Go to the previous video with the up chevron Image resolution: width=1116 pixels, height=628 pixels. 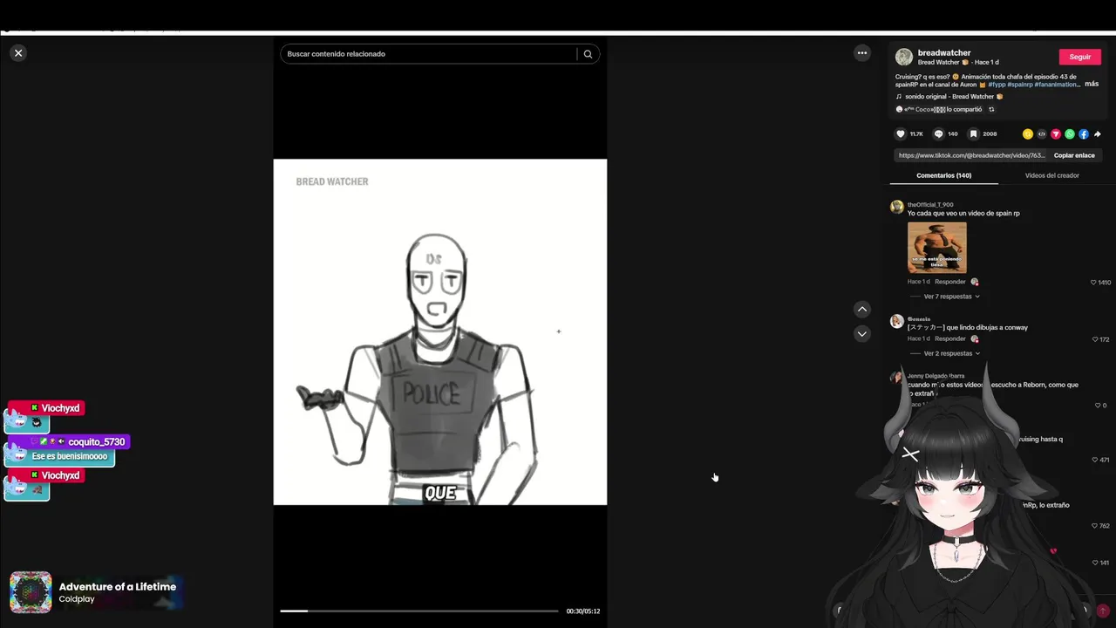pyautogui.click(x=861, y=309)
